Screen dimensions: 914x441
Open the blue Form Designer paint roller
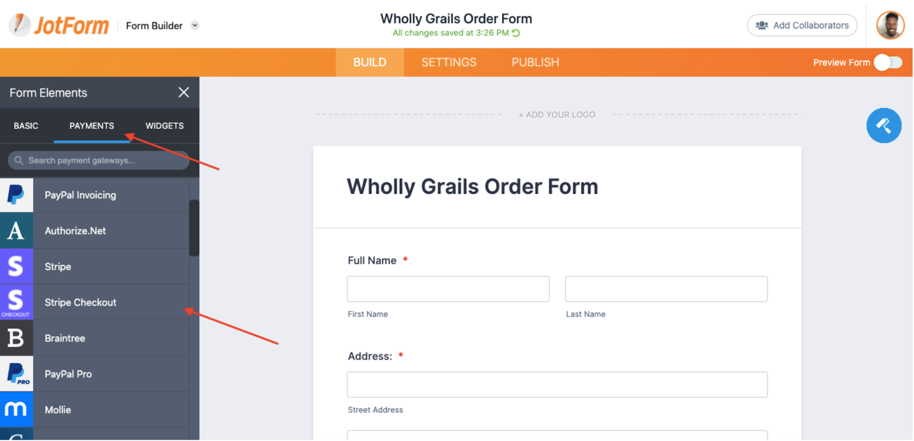click(x=883, y=126)
